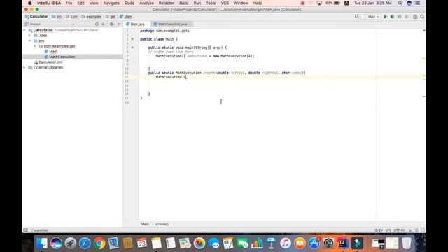Open Chrome from the Dock
This screenshot has height=252, width=448.
[99, 244]
